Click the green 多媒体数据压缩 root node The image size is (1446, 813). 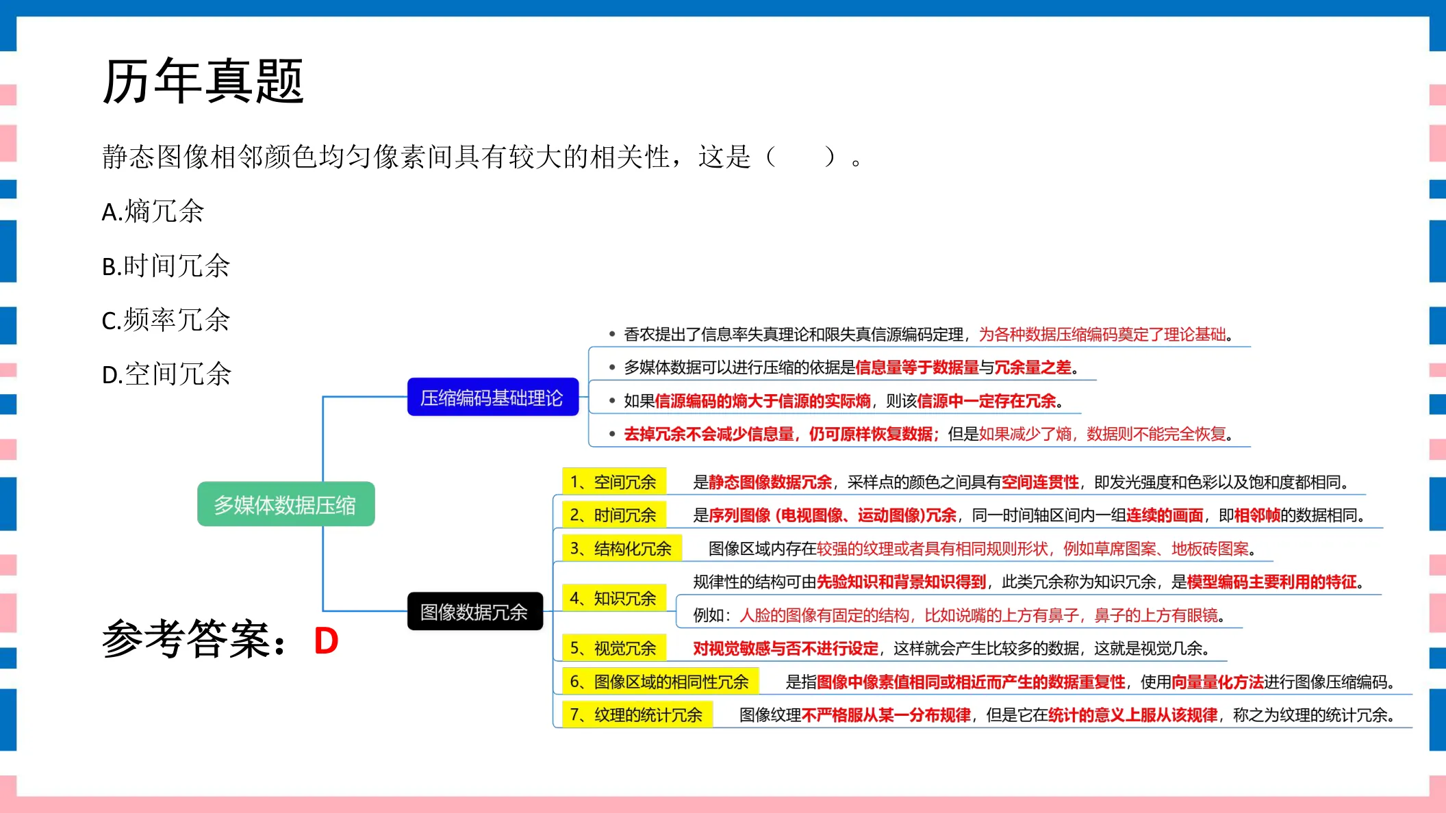point(286,504)
